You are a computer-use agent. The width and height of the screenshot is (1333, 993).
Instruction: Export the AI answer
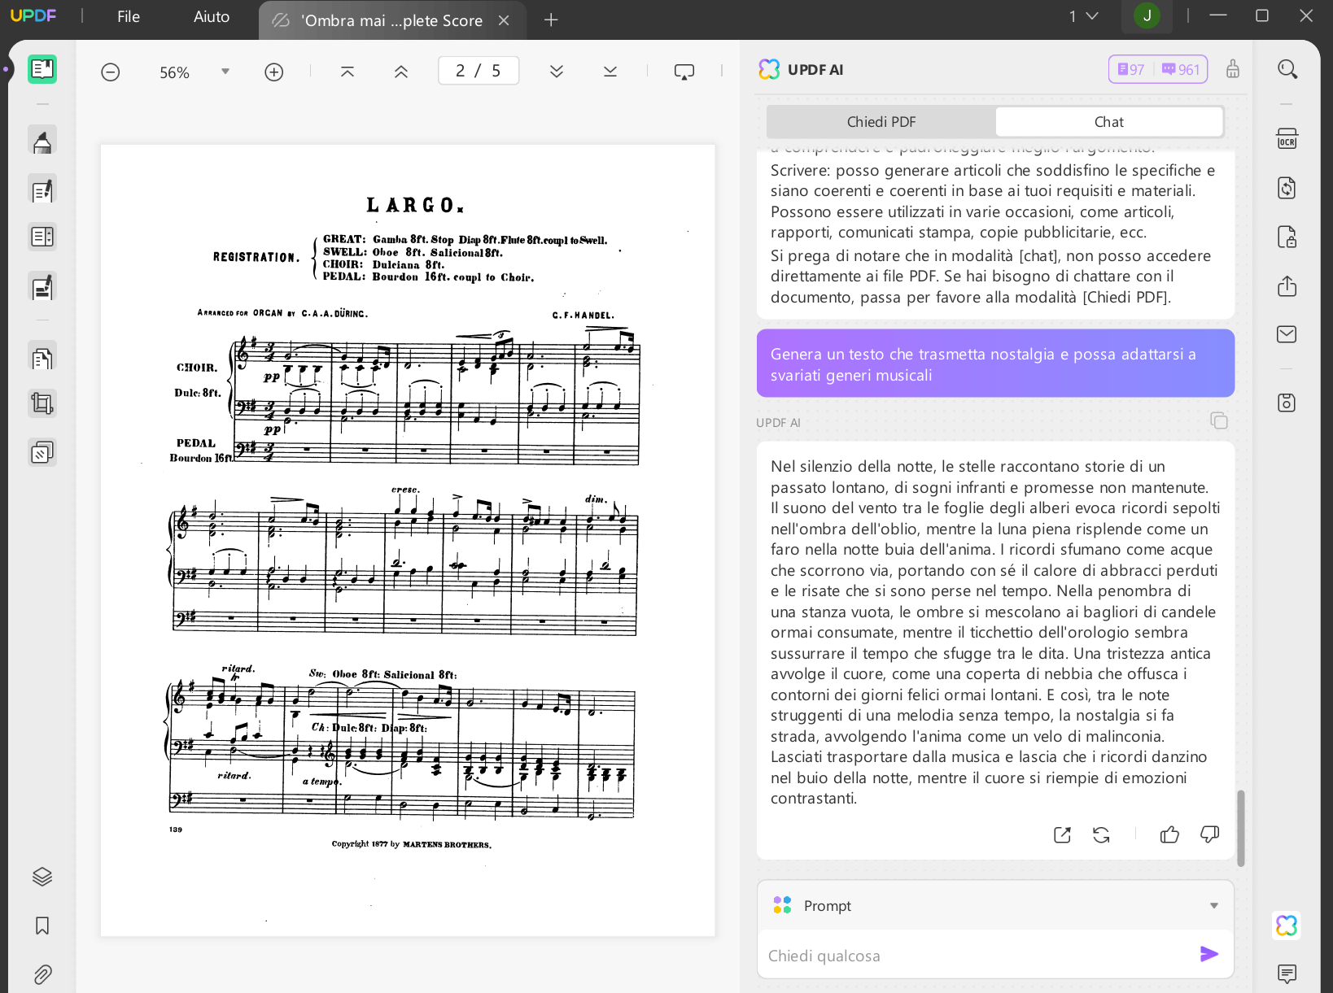pyautogui.click(x=1062, y=835)
